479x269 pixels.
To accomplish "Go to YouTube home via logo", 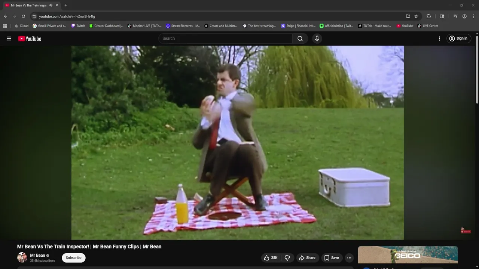I will [x=30, y=38].
